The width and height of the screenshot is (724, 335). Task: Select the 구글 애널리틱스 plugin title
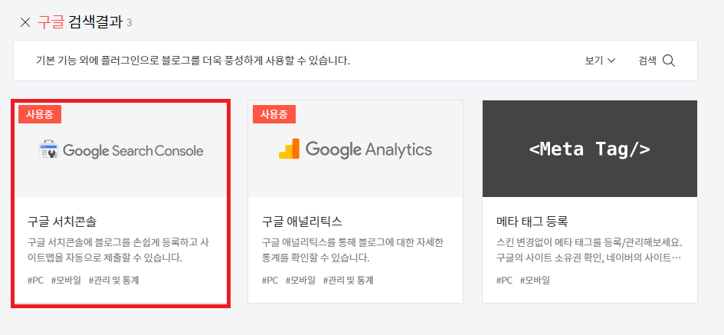(x=302, y=222)
